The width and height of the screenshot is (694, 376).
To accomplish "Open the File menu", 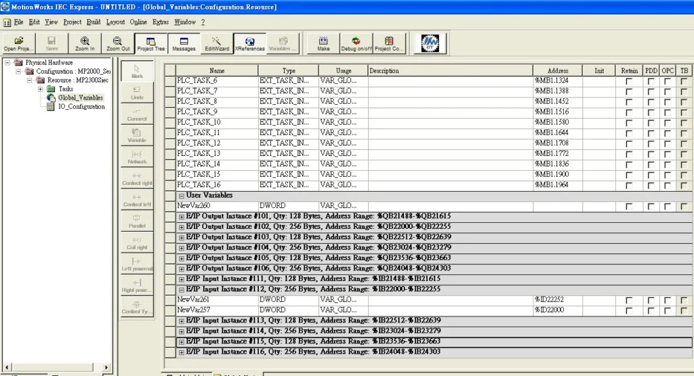I will (18, 22).
